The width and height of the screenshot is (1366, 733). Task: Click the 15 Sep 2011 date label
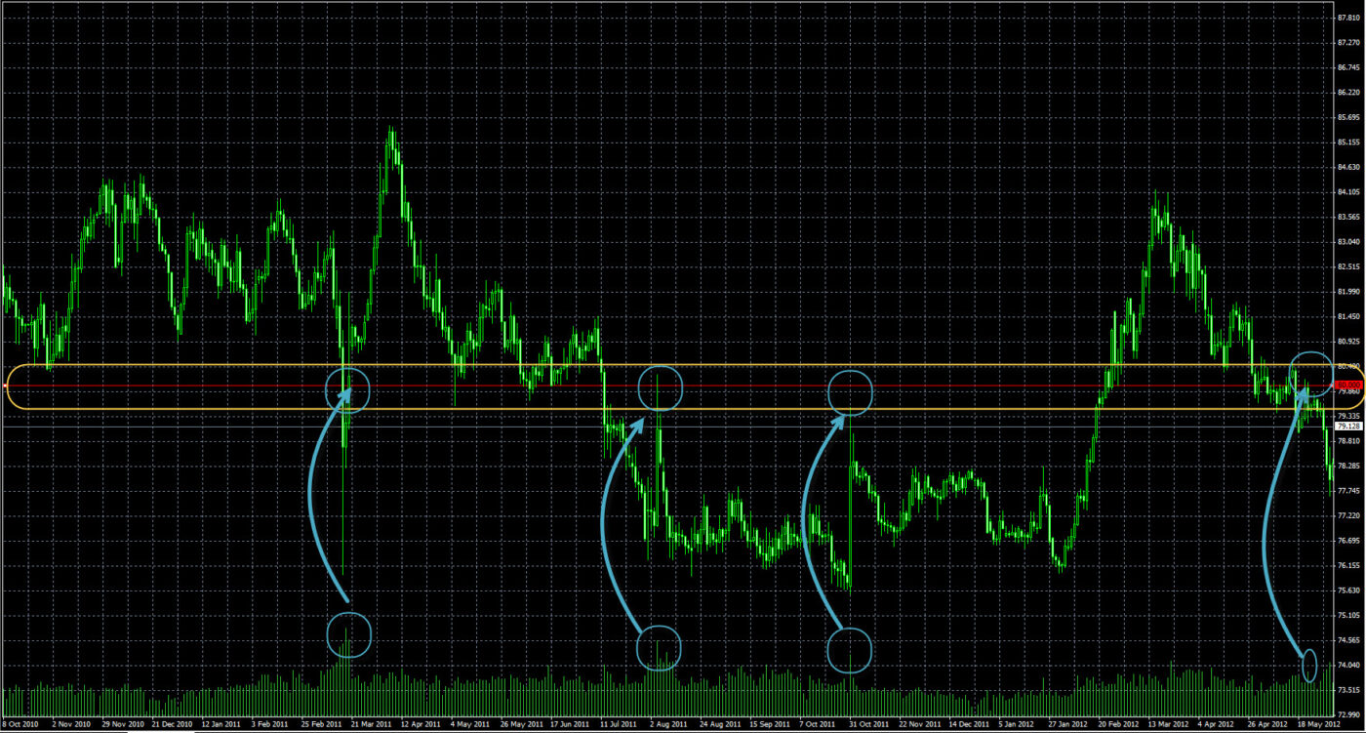[x=772, y=725]
